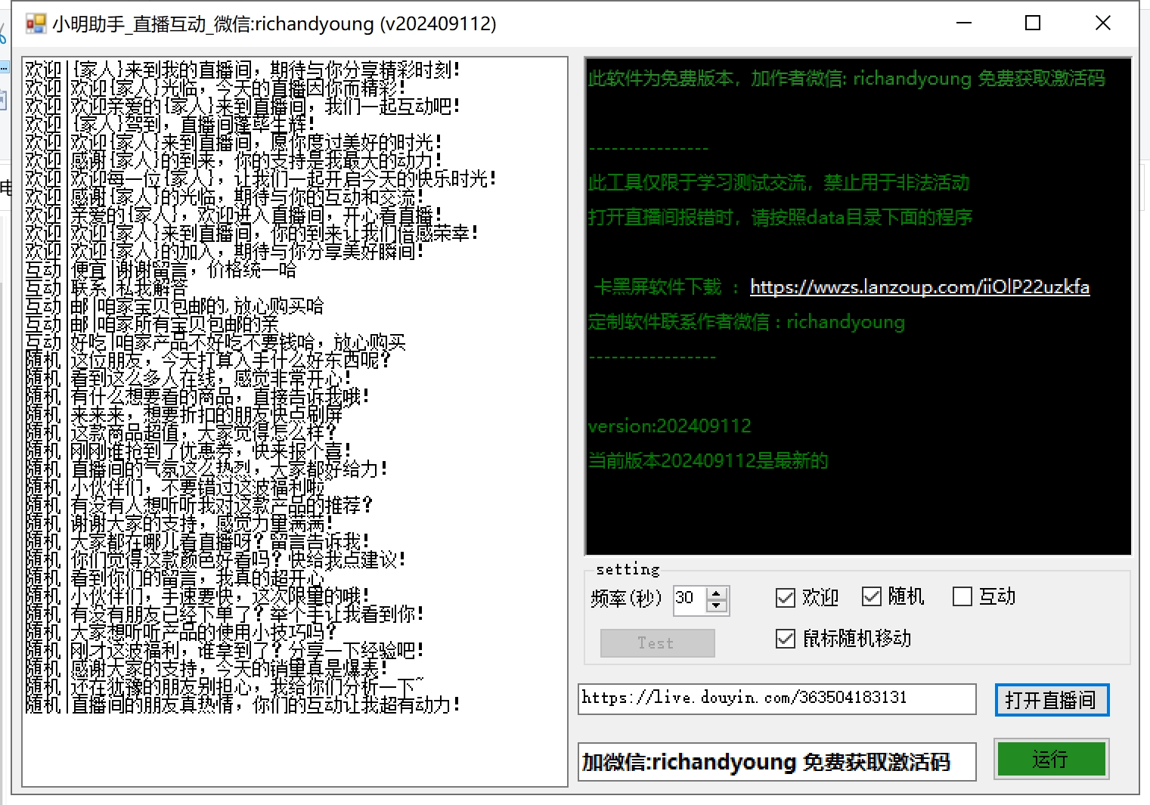This screenshot has width=1150, height=805.
Task: Click the app icon in the title bar
Action: [36, 24]
